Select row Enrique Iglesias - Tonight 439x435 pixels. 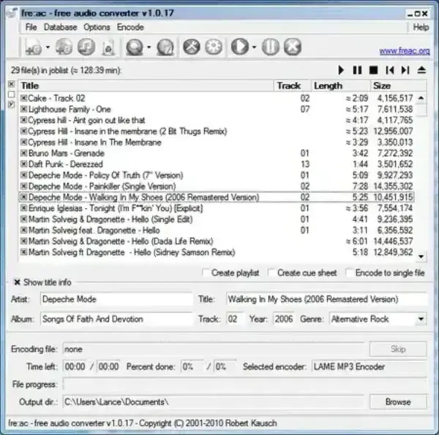pos(217,208)
